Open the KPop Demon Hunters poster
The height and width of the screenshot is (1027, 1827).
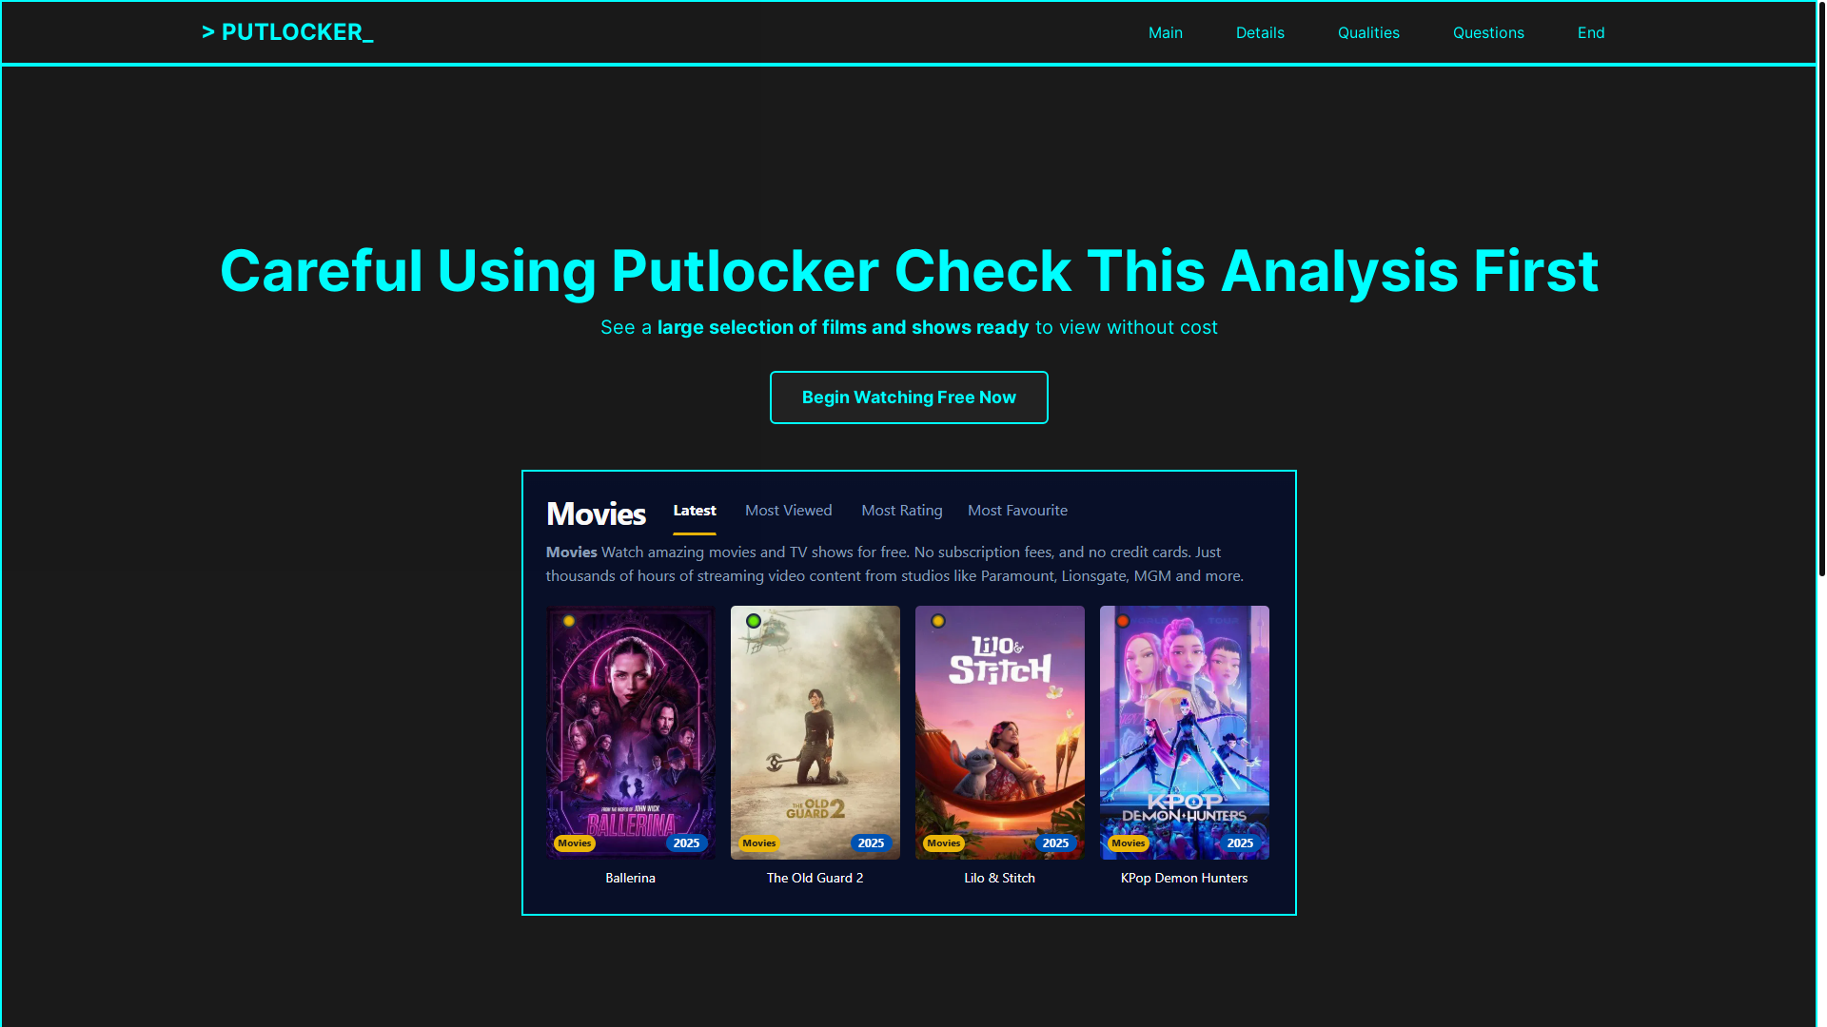[1185, 732]
